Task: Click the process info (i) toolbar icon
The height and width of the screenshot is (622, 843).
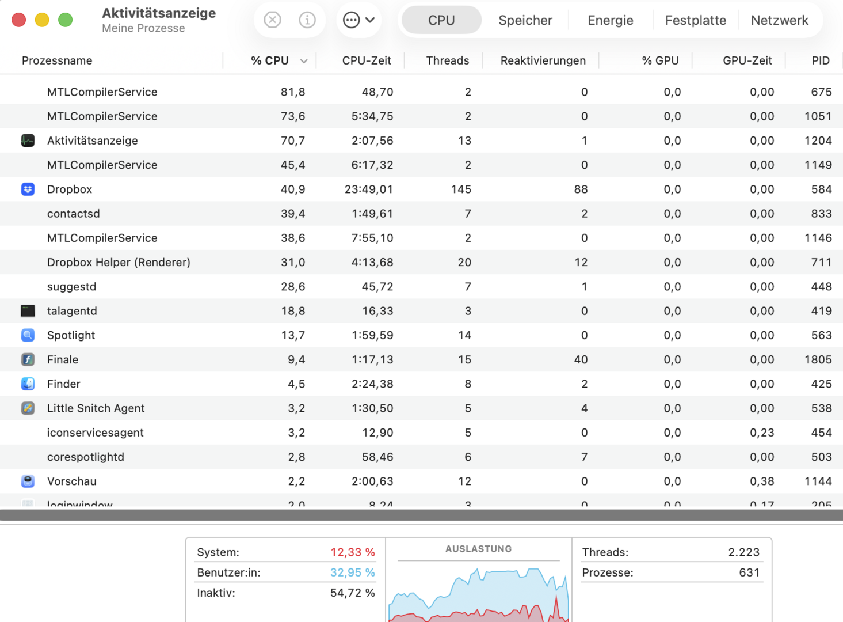Action: pos(307,20)
